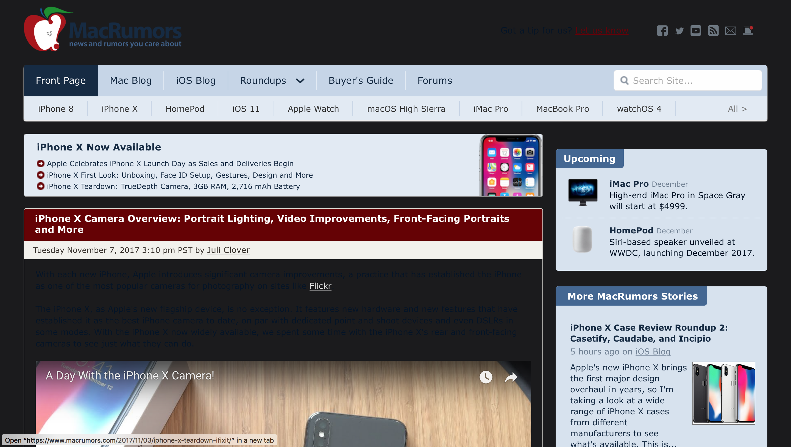Open Apple Celebrates iPhone X Launch Day story

[170, 163]
